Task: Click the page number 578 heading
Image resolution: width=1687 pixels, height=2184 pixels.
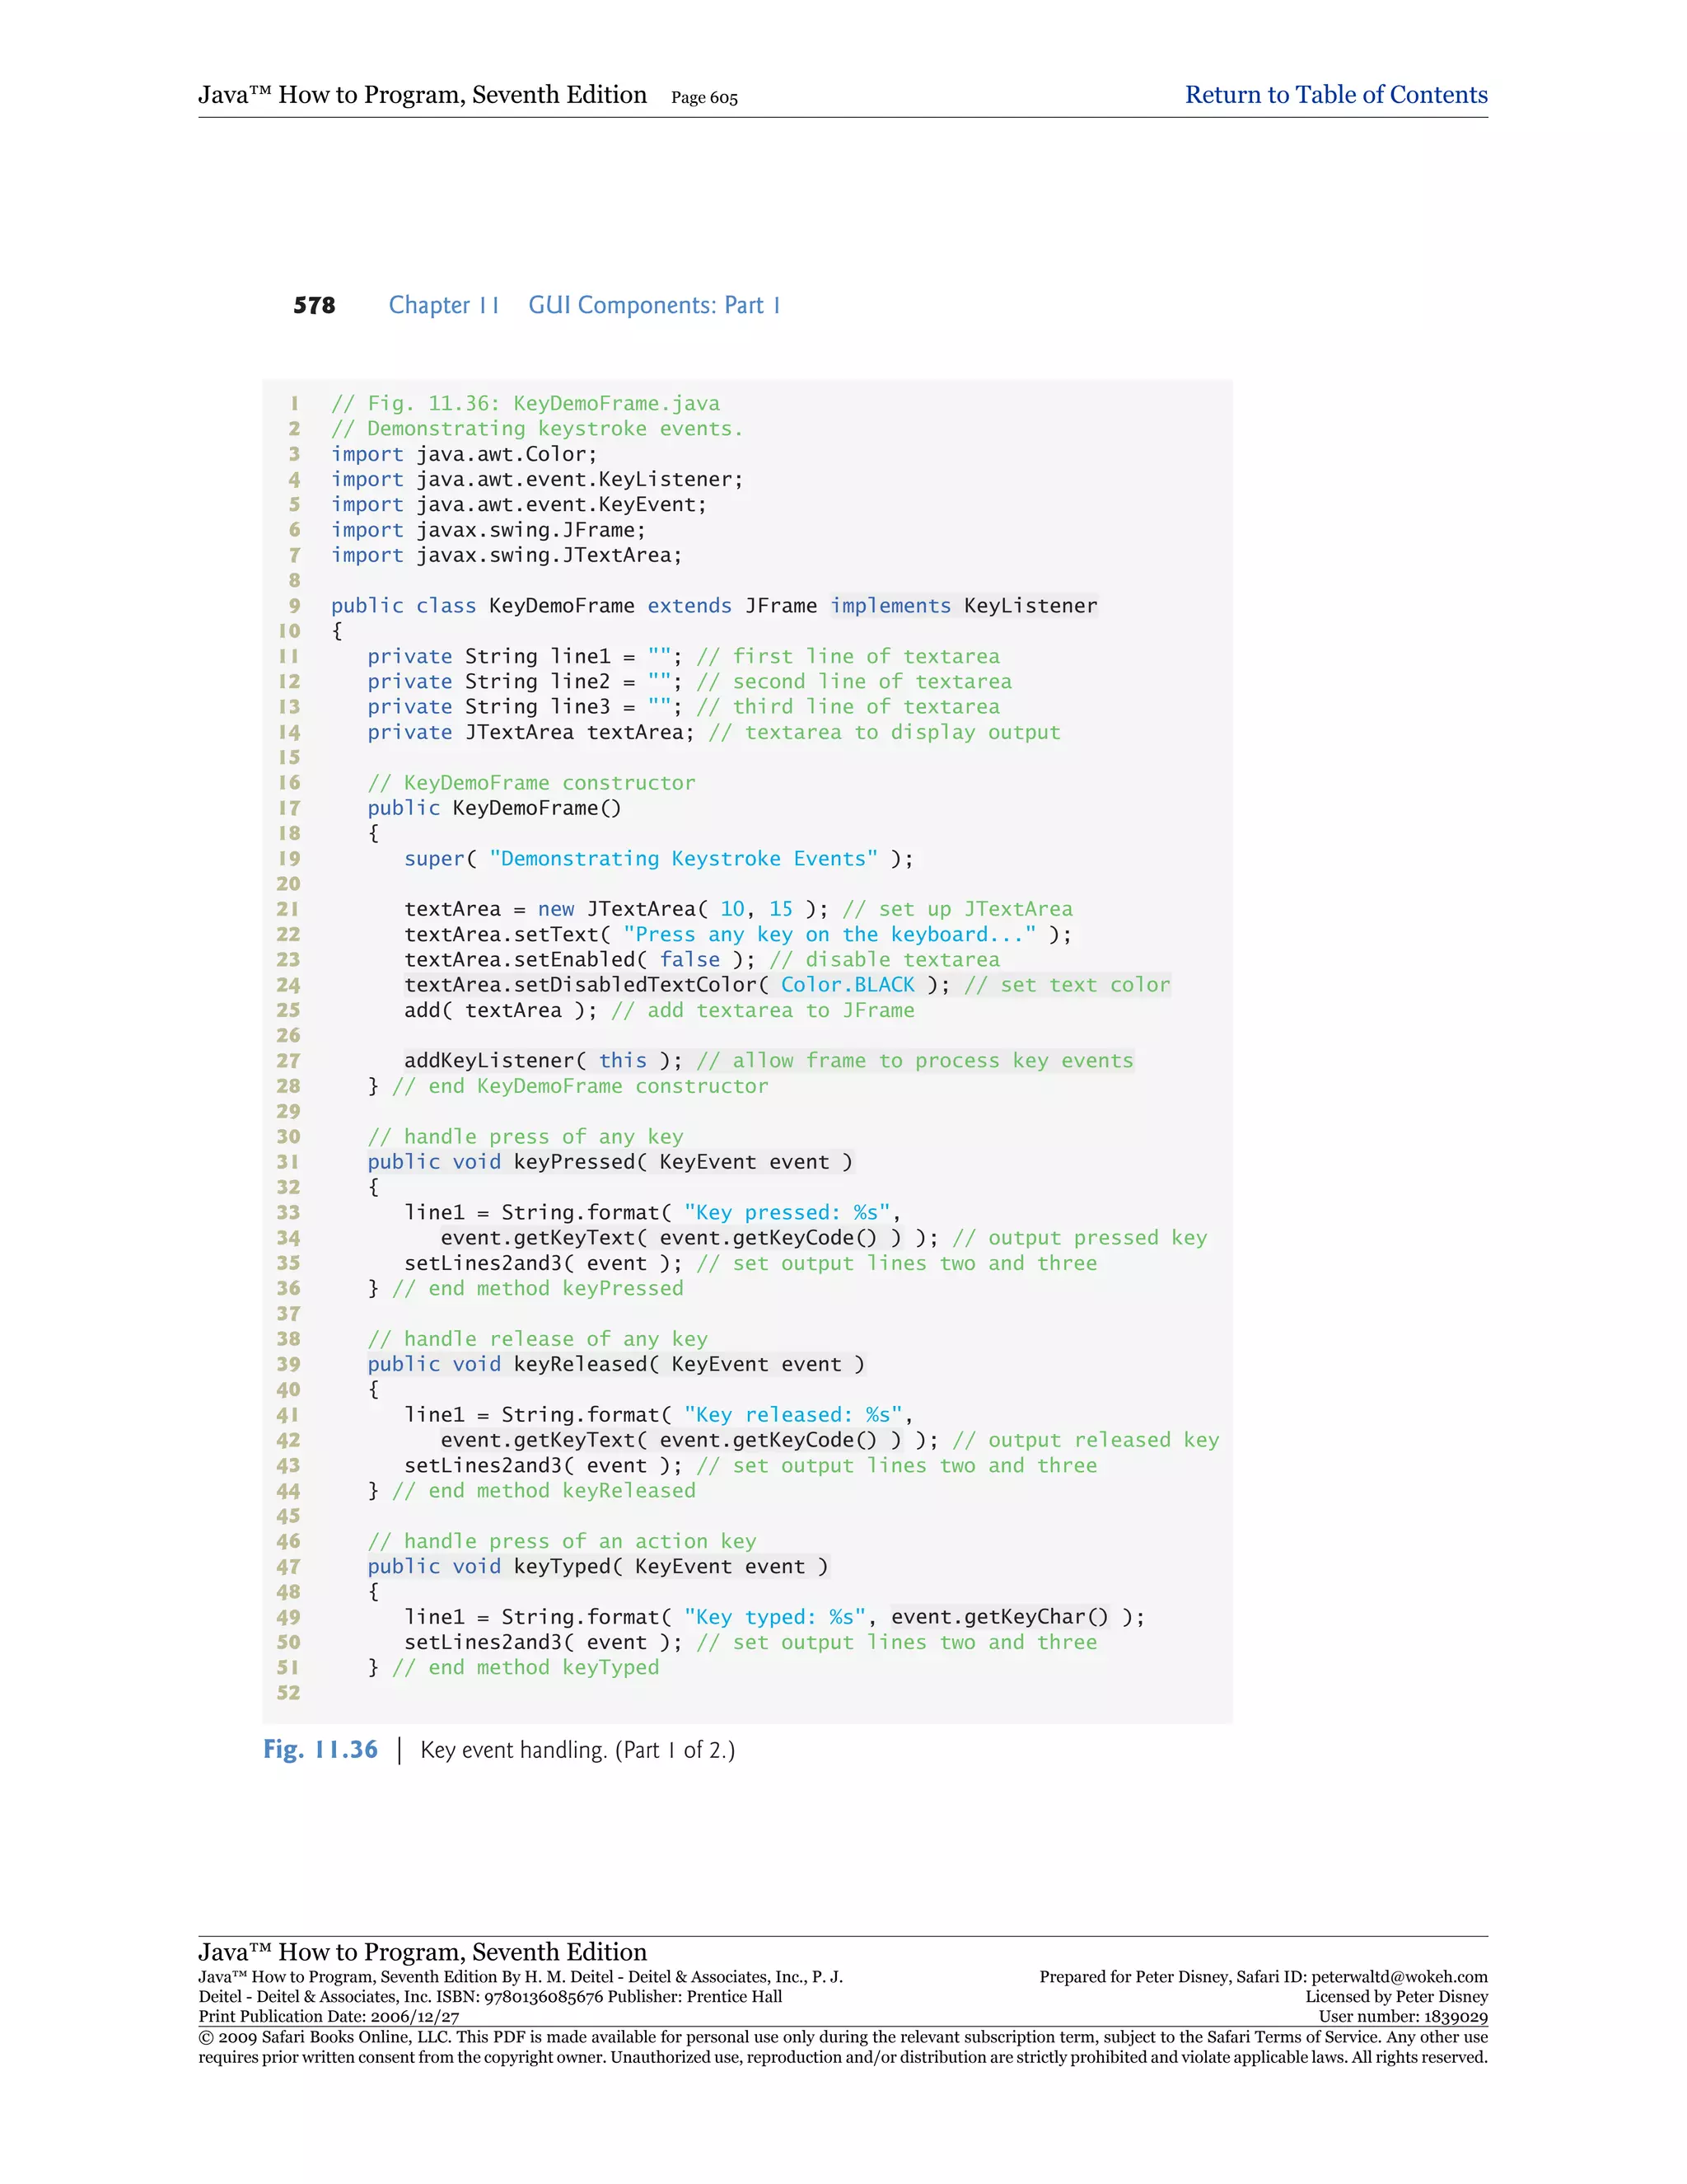Action: pyautogui.click(x=314, y=305)
